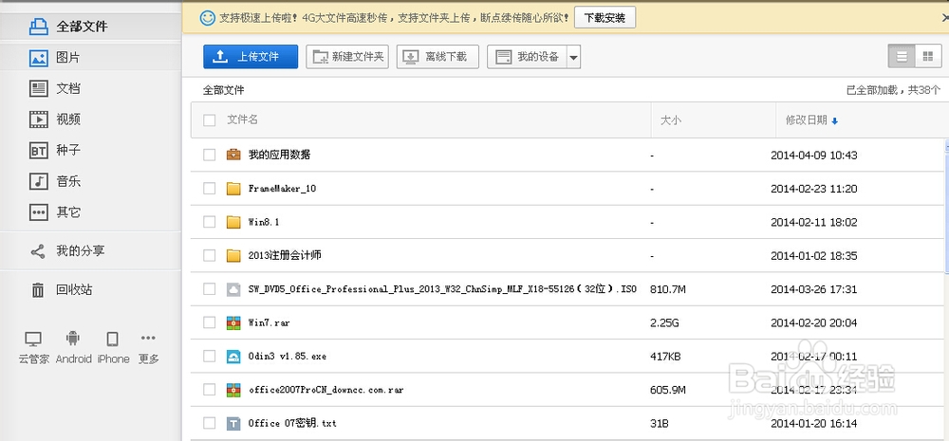Click the Android robot icon
This screenshot has height=441, width=949.
click(x=73, y=339)
